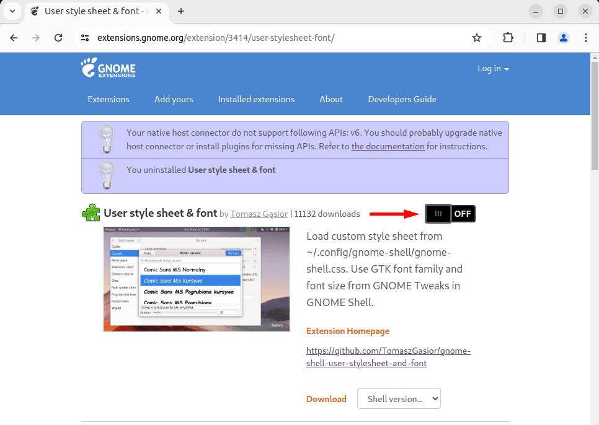Open the browser Extensions puzzle icon
599x425 pixels.
[508, 38]
